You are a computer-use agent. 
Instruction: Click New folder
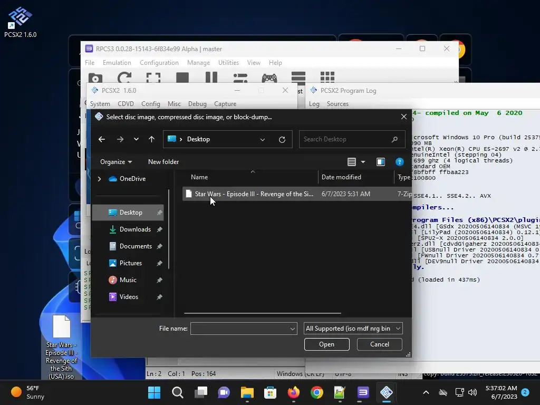(163, 162)
